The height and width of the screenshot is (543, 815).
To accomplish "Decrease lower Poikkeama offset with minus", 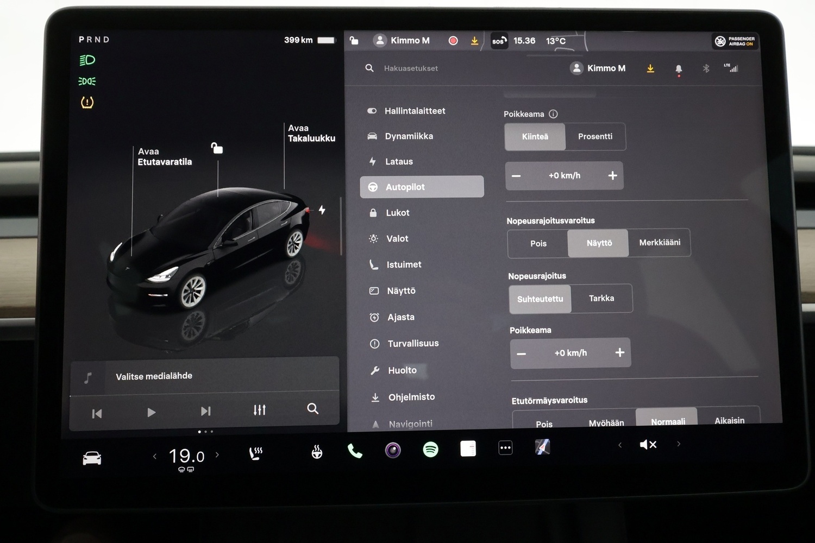I will [x=521, y=354].
